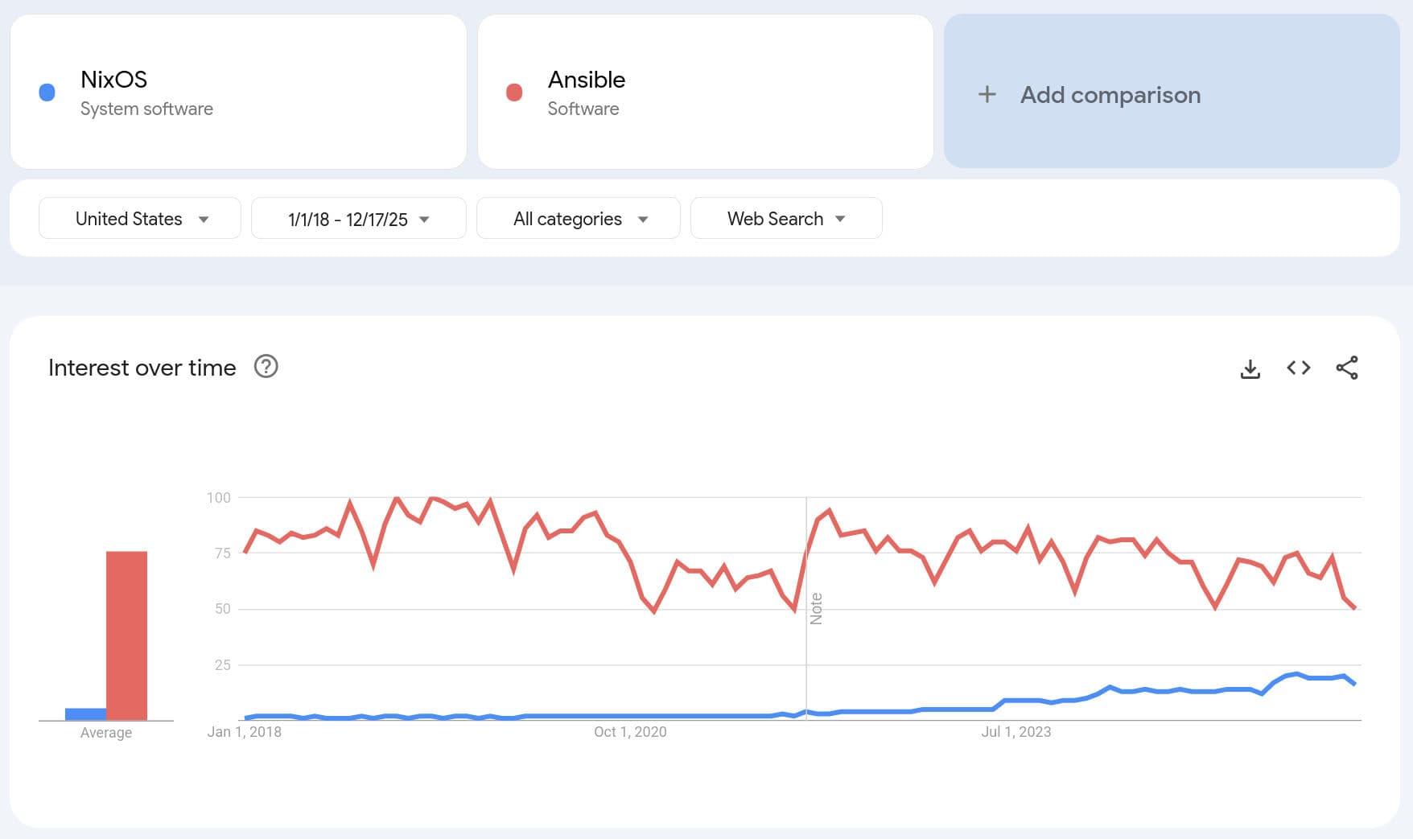Expand the 1/1/18 - 12/17/25 date range dropdown
This screenshot has height=839, width=1413.
(x=358, y=219)
